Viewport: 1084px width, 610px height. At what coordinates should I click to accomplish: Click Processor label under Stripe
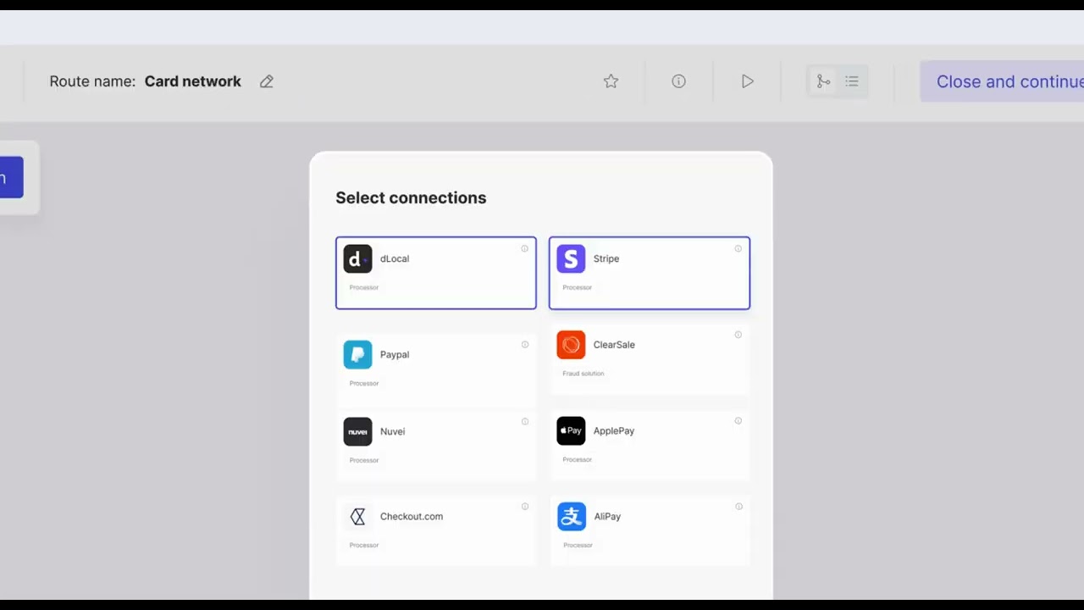578,287
